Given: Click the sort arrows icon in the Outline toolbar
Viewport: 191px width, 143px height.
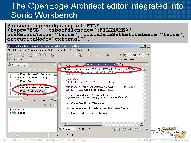Looking at the screenshot, I should 50,105.
